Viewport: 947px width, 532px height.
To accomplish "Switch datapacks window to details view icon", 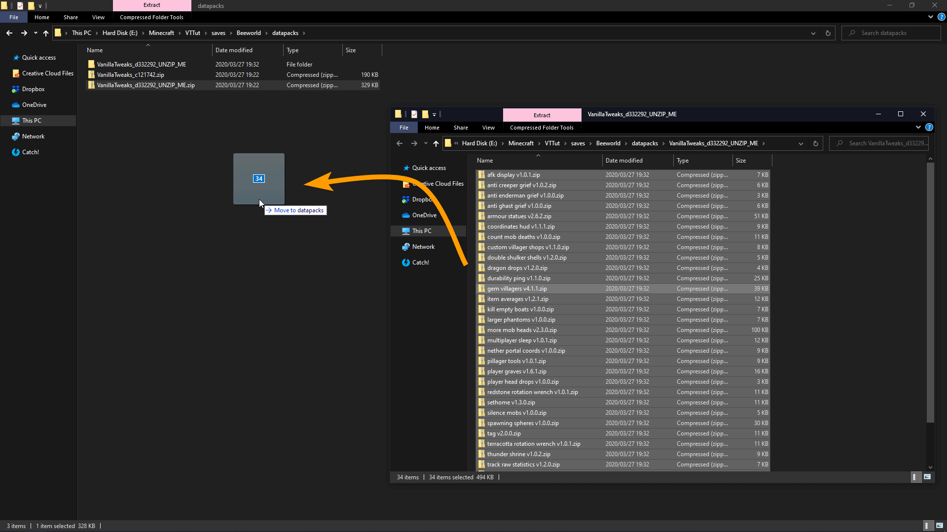I will click(x=927, y=526).
